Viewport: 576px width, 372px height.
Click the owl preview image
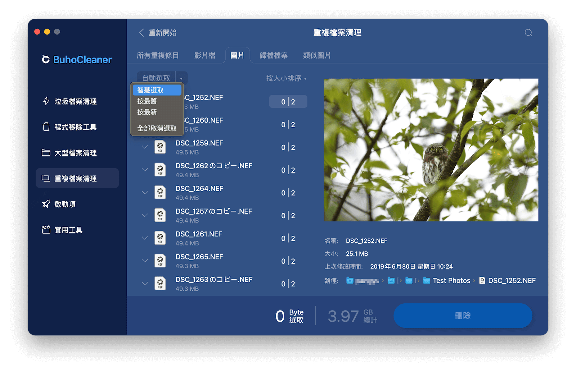[x=431, y=150]
